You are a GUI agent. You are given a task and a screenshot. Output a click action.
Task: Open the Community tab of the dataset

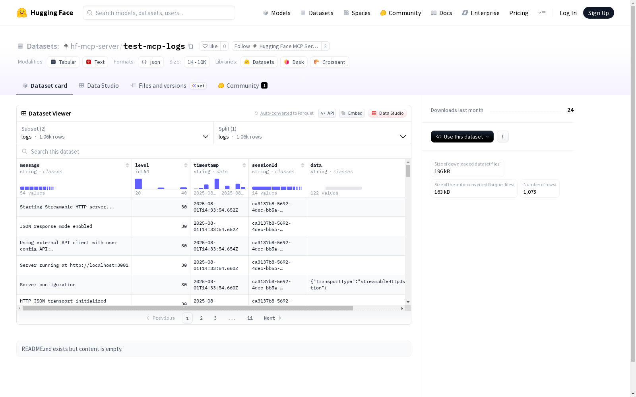pyautogui.click(x=242, y=86)
